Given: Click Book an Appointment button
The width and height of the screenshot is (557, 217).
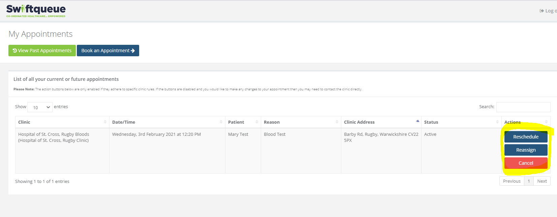Looking at the screenshot, I should (108, 51).
